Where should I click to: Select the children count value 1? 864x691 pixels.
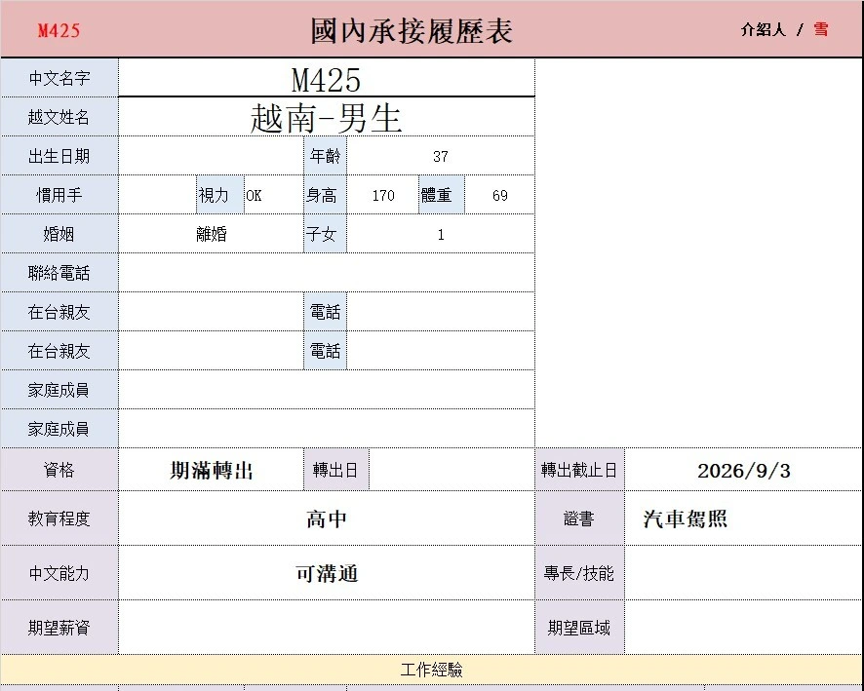(x=441, y=235)
